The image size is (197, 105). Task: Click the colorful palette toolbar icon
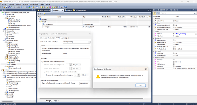[x=50, y=7]
